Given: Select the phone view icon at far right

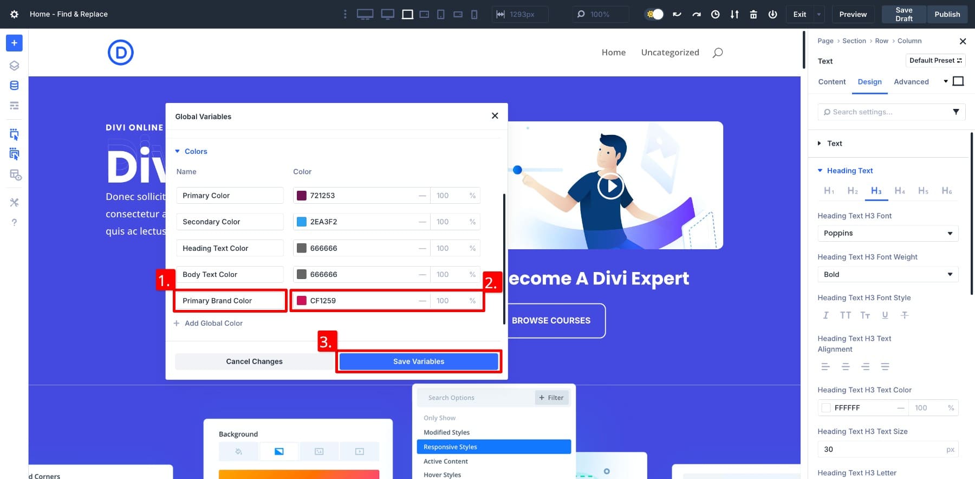Looking at the screenshot, I should click(474, 14).
